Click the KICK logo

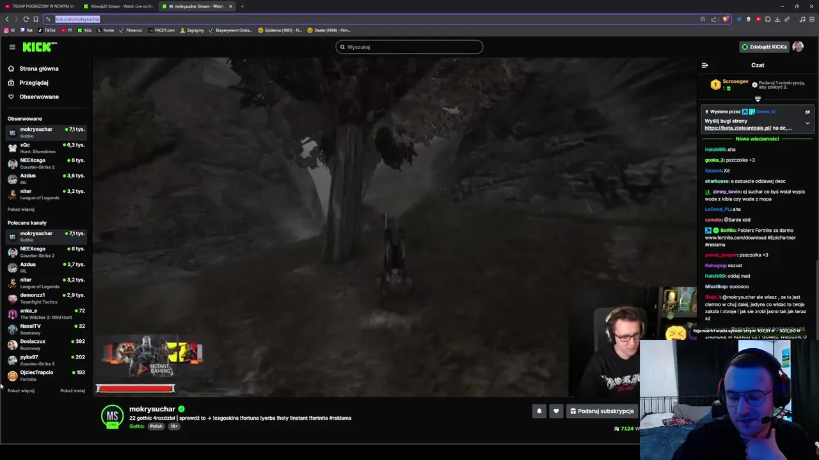[40, 47]
